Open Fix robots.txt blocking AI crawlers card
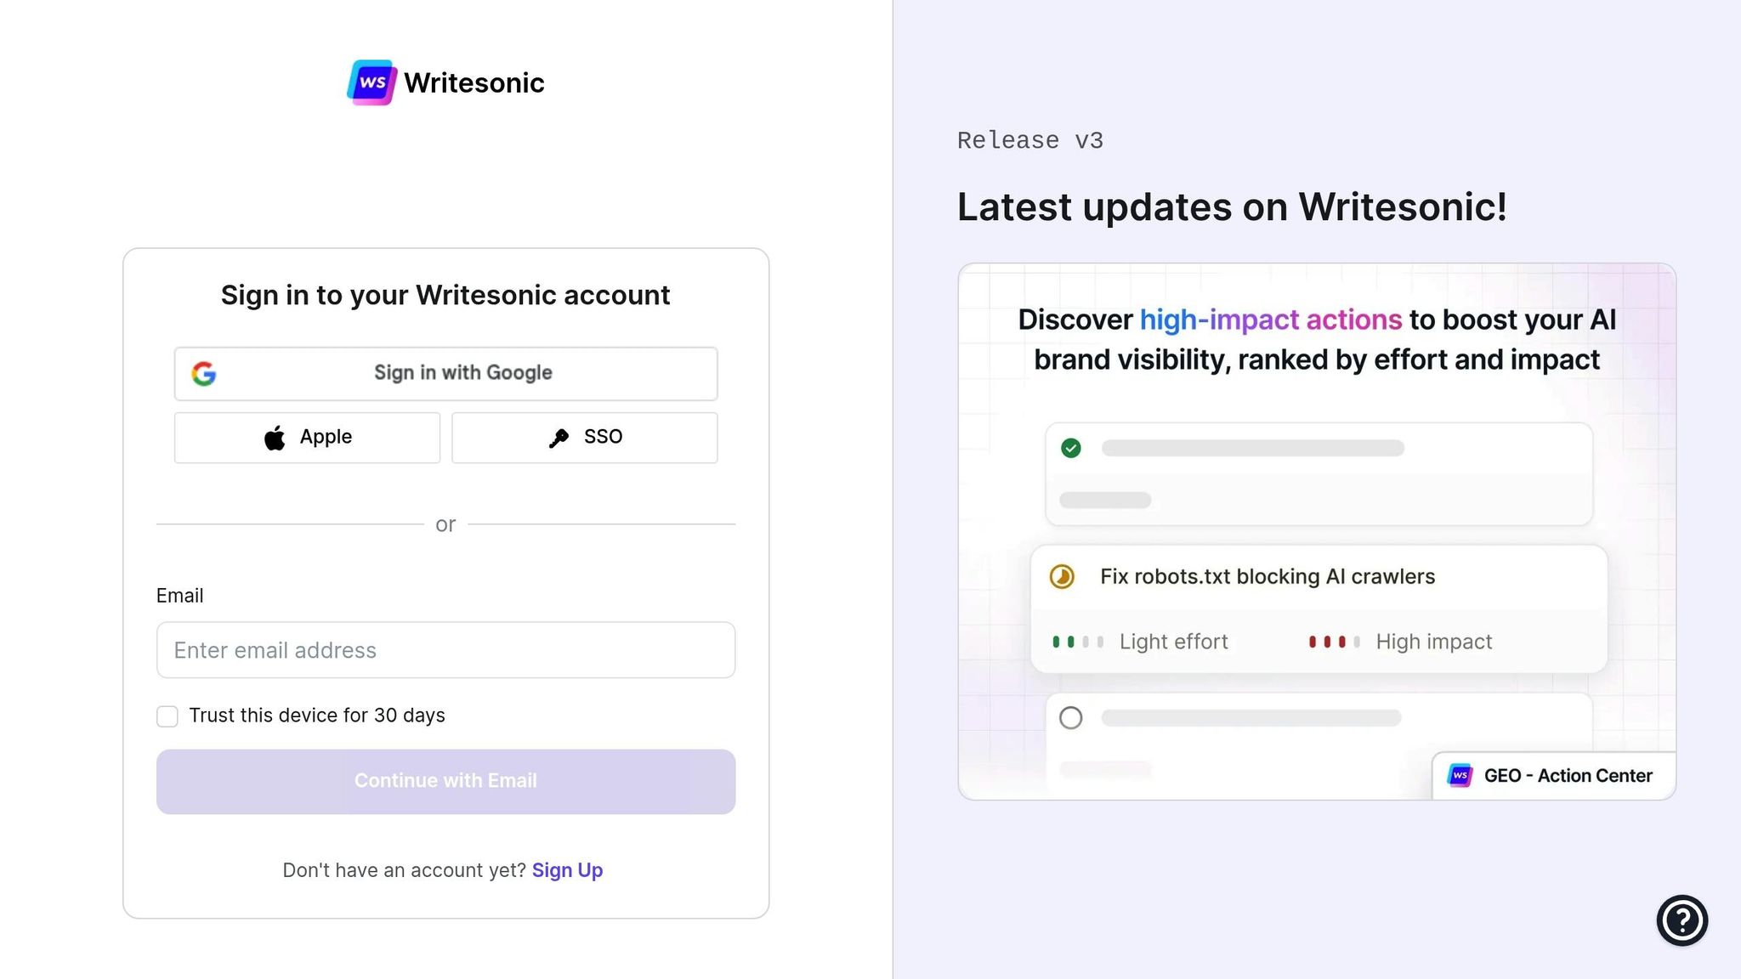The height and width of the screenshot is (979, 1741). click(x=1319, y=608)
